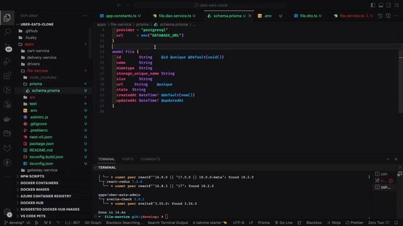Screen dimensions: 403x226
Task: Open the COMMENTS panel tab
Action: (x=150, y=159)
